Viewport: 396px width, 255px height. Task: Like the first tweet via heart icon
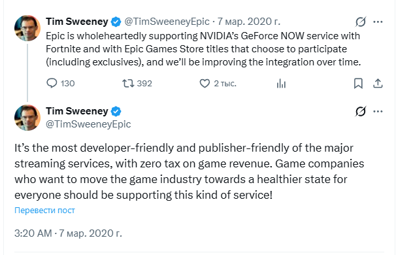[x=205, y=83]
